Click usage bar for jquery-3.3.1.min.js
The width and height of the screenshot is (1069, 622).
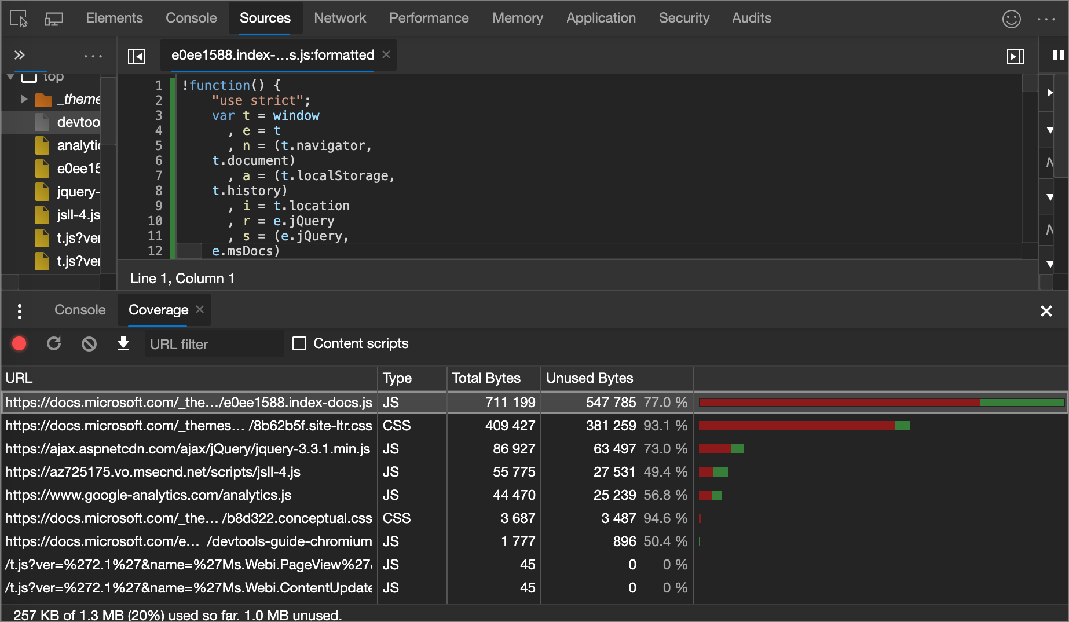coord(722,449)
